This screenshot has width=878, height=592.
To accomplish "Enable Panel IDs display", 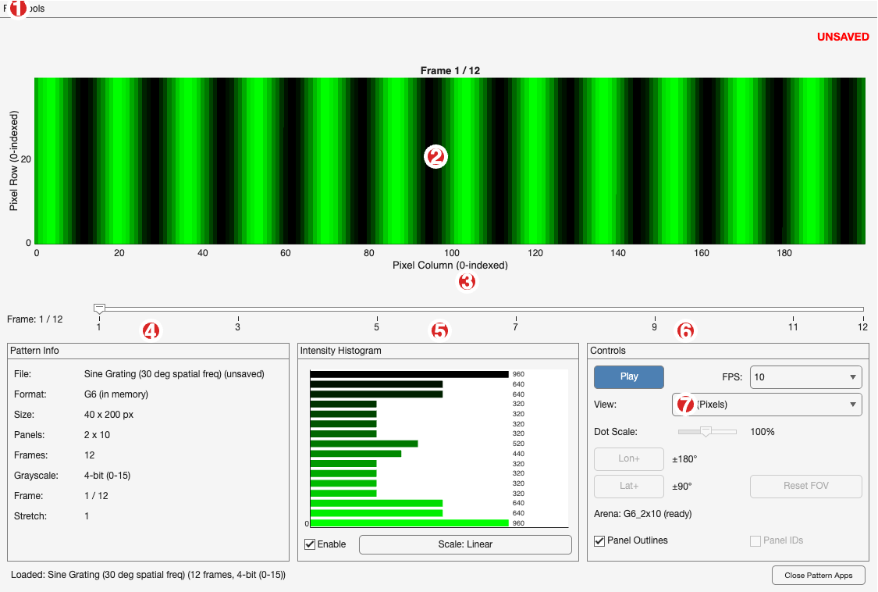I will (x=755, y=540).
